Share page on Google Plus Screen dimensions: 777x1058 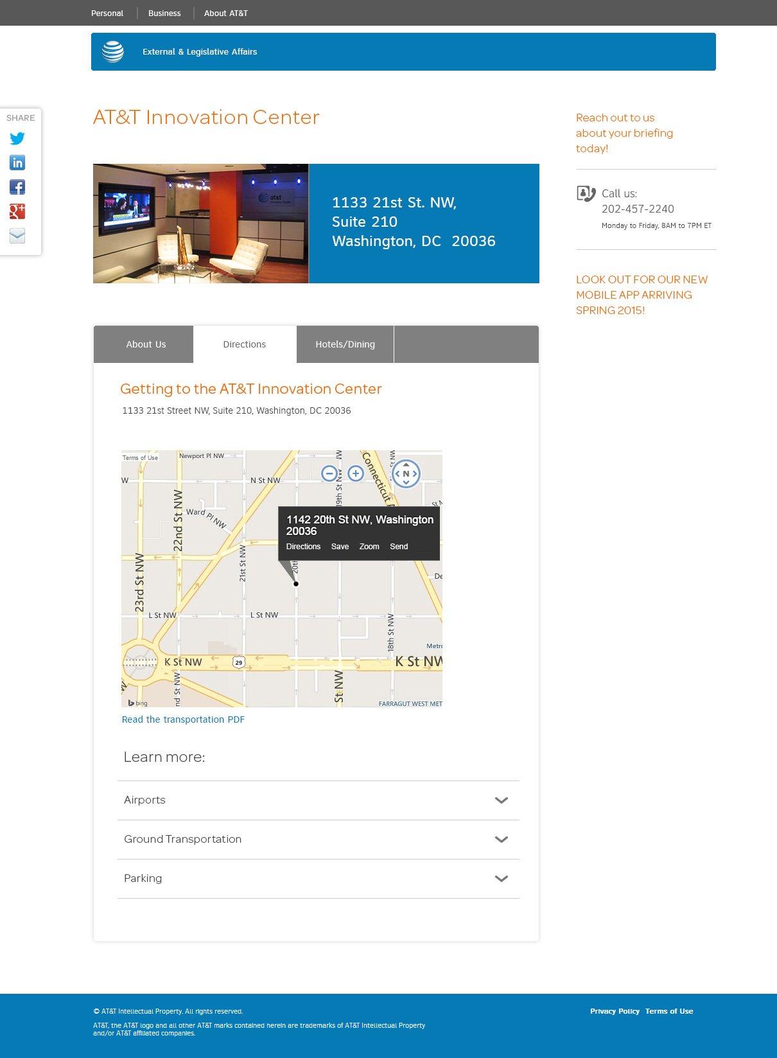(17, 211)
